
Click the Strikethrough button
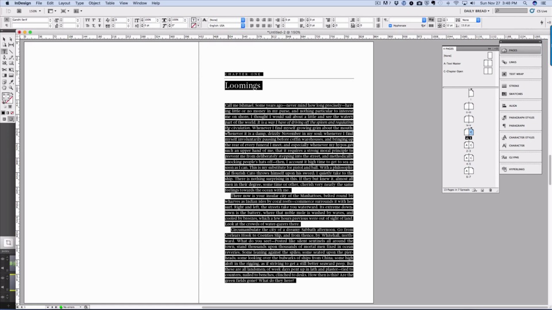(99, 25)
